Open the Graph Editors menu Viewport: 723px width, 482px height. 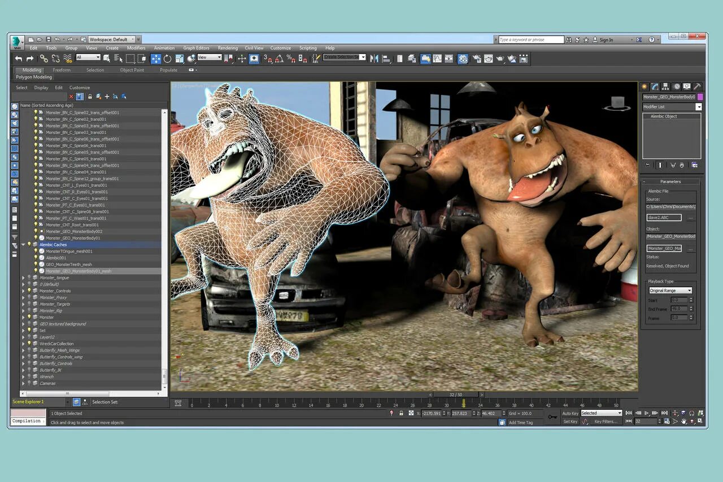click(196, 48)
